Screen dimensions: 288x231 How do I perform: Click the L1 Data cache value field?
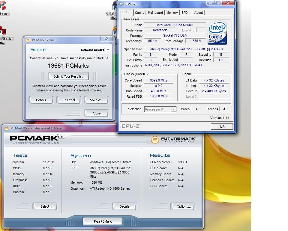(214, 80)
